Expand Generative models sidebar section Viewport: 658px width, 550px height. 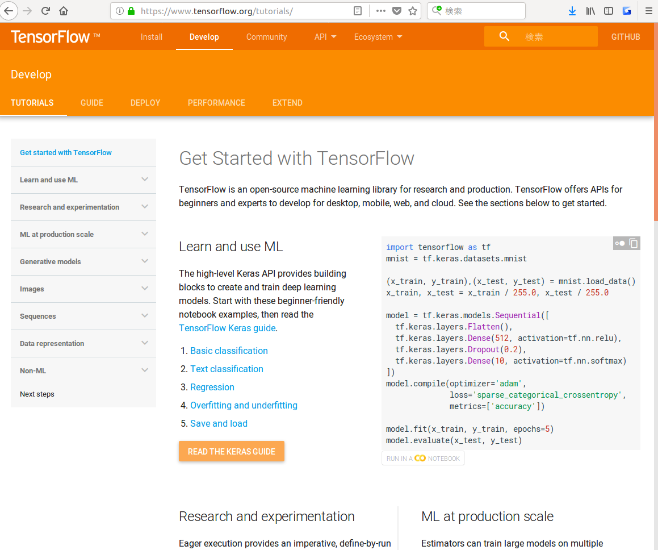click(x=83, y=261)
